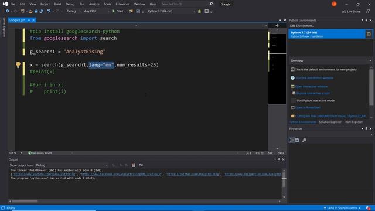The width and height of the screenshot is (375, 211).
Task: Open the Project menu
Action: click(45, 4)
